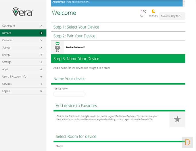The height and width of the screenshot is (151, 196).
Task: Expand Apps plus icon
Action: point(41,69)
